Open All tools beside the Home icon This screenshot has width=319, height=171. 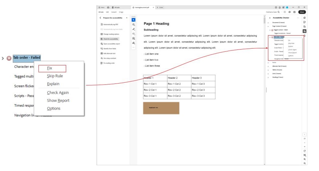pos(116,7)
